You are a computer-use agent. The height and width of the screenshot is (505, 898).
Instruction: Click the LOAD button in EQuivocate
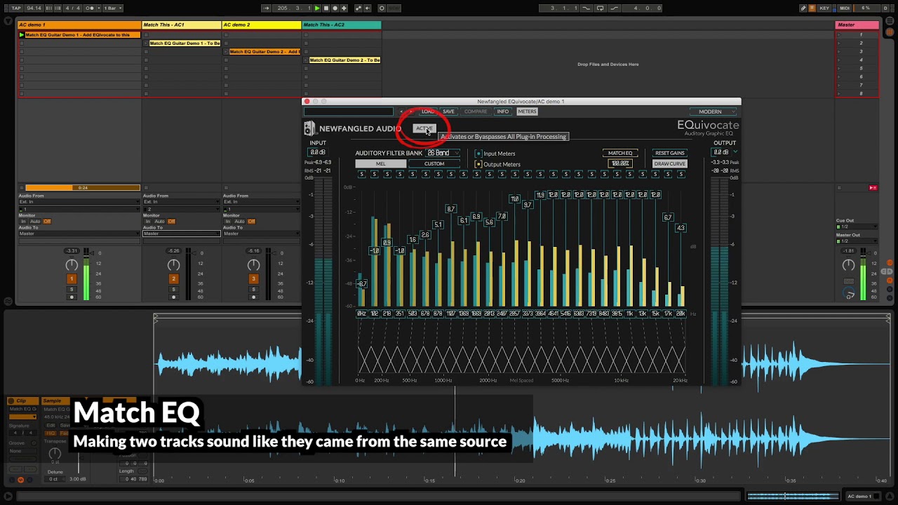coord(427,112)
